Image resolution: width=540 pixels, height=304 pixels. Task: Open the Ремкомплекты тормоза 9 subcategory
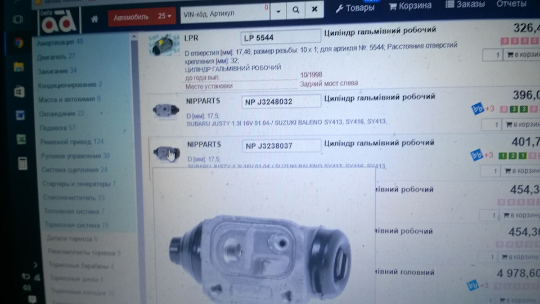pos(84,253)
